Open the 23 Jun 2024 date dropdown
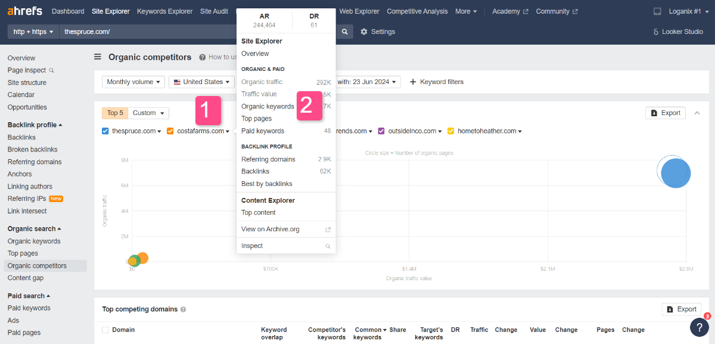715x344 pixels. pos(368,82)
